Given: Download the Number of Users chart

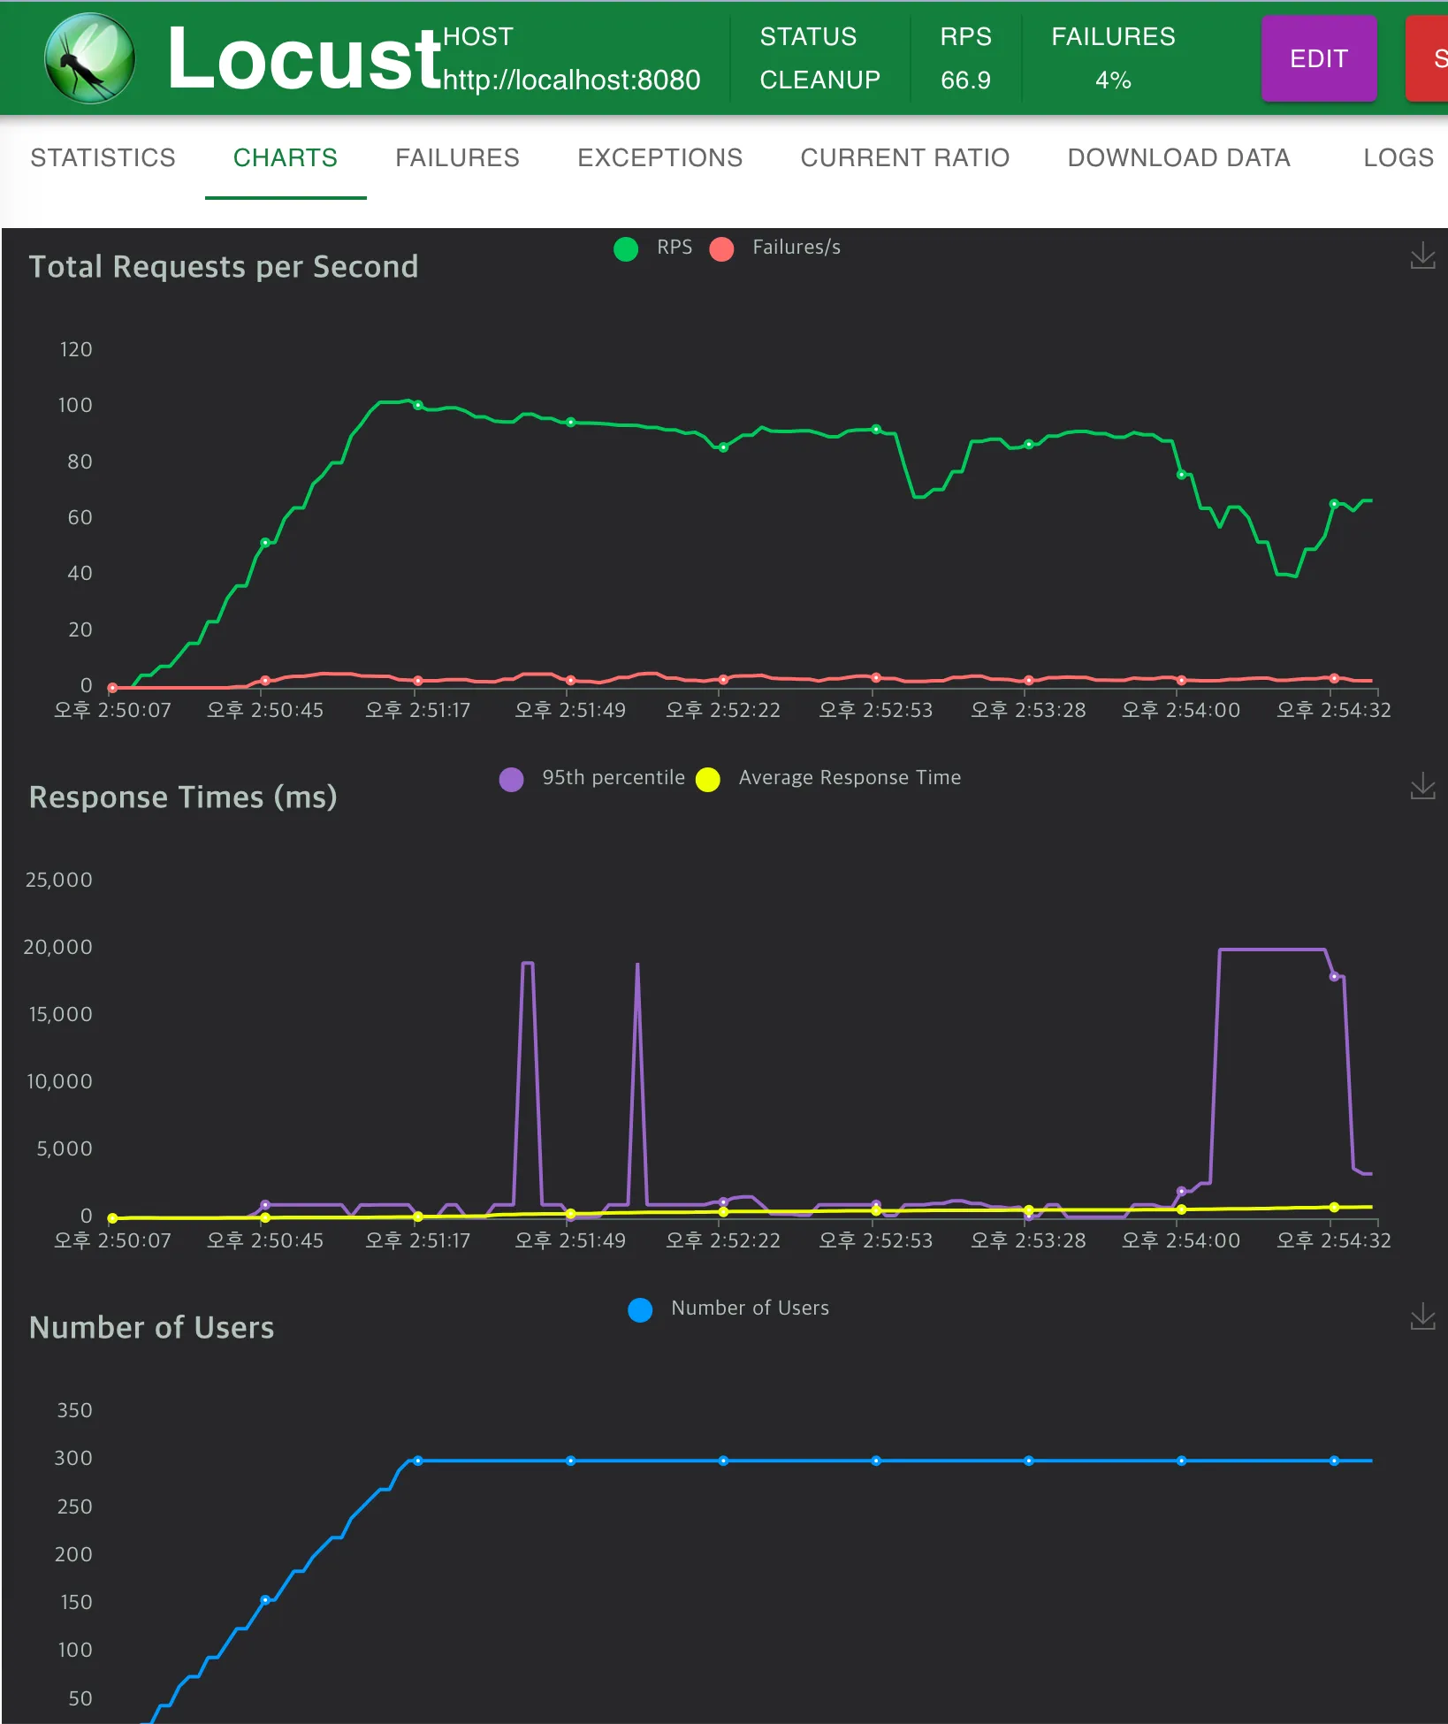Looking at the screenshot, I should (1422, 1316).
